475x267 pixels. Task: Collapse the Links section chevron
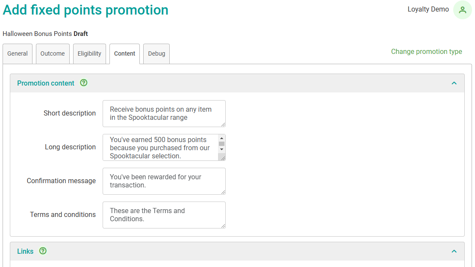tap(454, 252)
